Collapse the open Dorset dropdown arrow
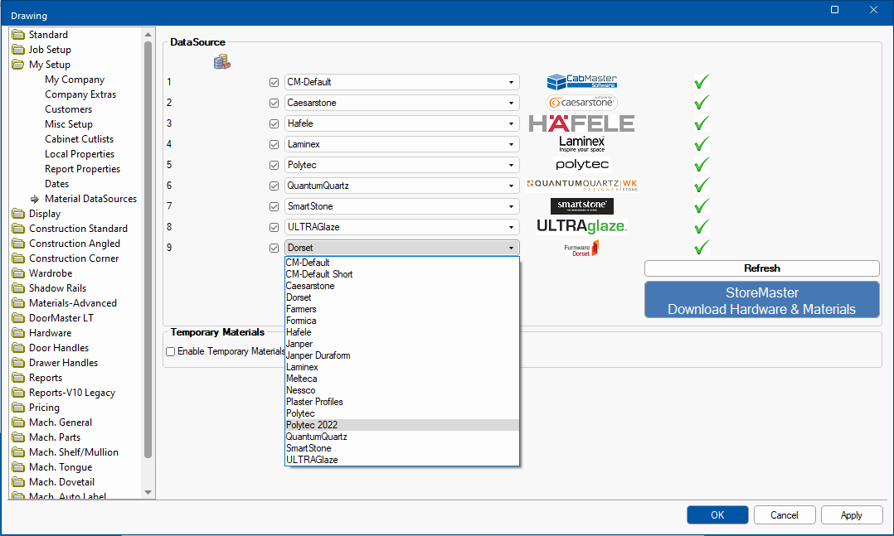 click(x=512, y=248)
